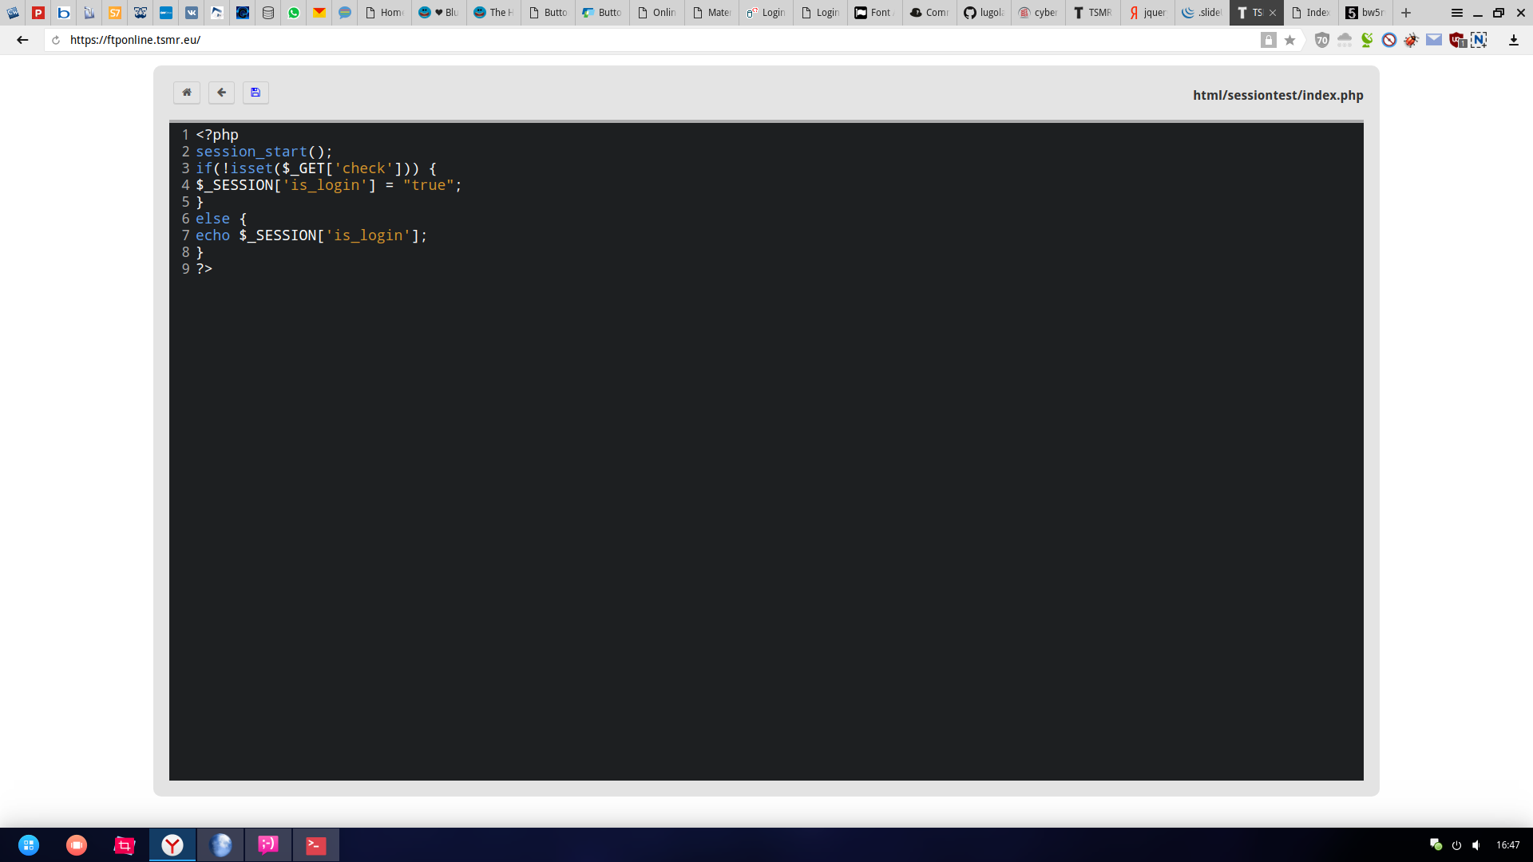Switch to the jquery tab
The image size is (1533, 862).
(x=1147, y=13)
